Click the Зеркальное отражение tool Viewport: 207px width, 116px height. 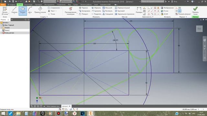[125, 14]
